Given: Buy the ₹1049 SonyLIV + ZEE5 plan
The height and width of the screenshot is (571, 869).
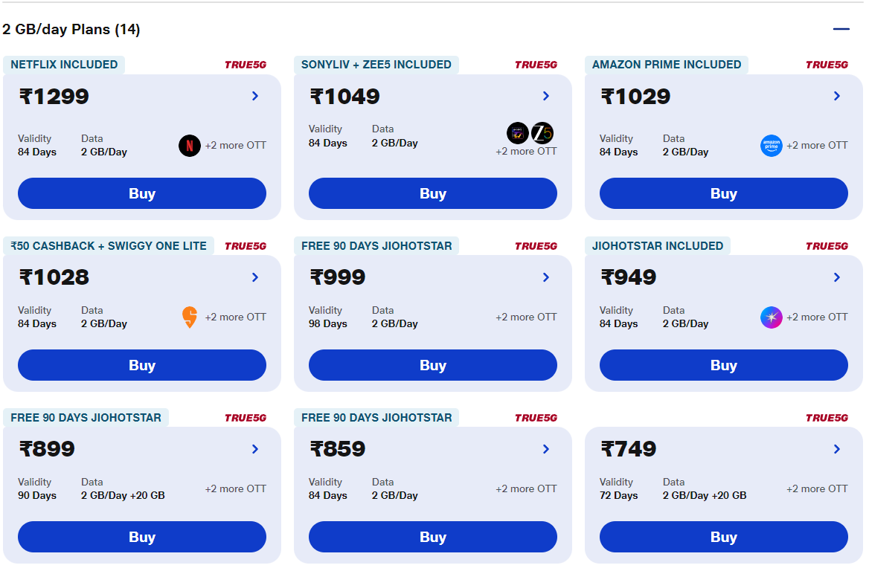Looking at the screenshot, I should (433, 193).
